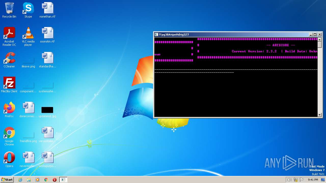Select the nevermodel... document icon
This screenshot has width=326, height=183.
pos(28,160)
